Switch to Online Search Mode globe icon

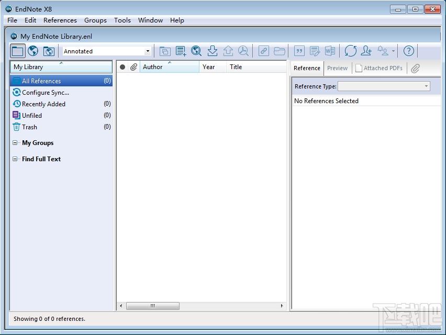click(33, 51)
